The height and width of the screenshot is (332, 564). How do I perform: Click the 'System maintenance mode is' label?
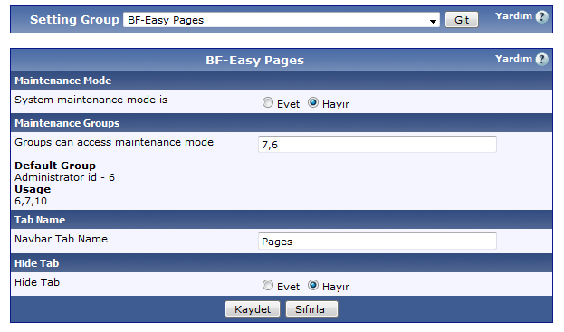pyautogui.click(x=91, y=100)
